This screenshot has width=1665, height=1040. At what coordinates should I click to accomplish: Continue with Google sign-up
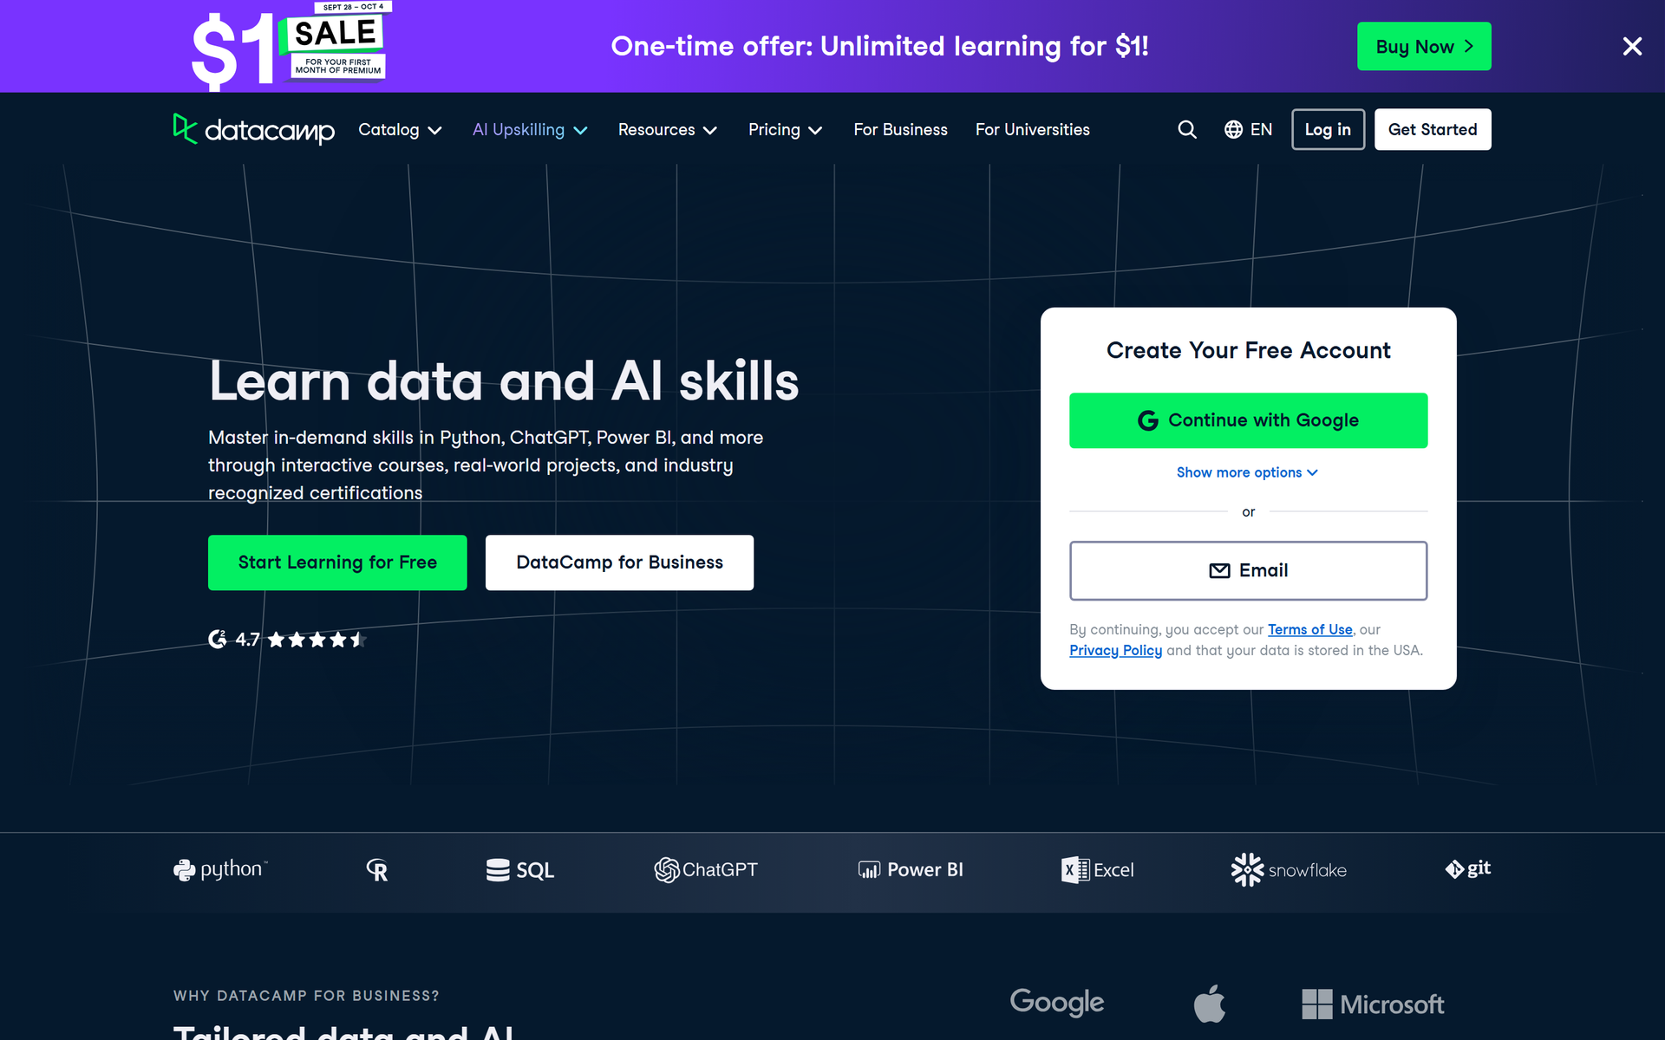point(1248,420)
